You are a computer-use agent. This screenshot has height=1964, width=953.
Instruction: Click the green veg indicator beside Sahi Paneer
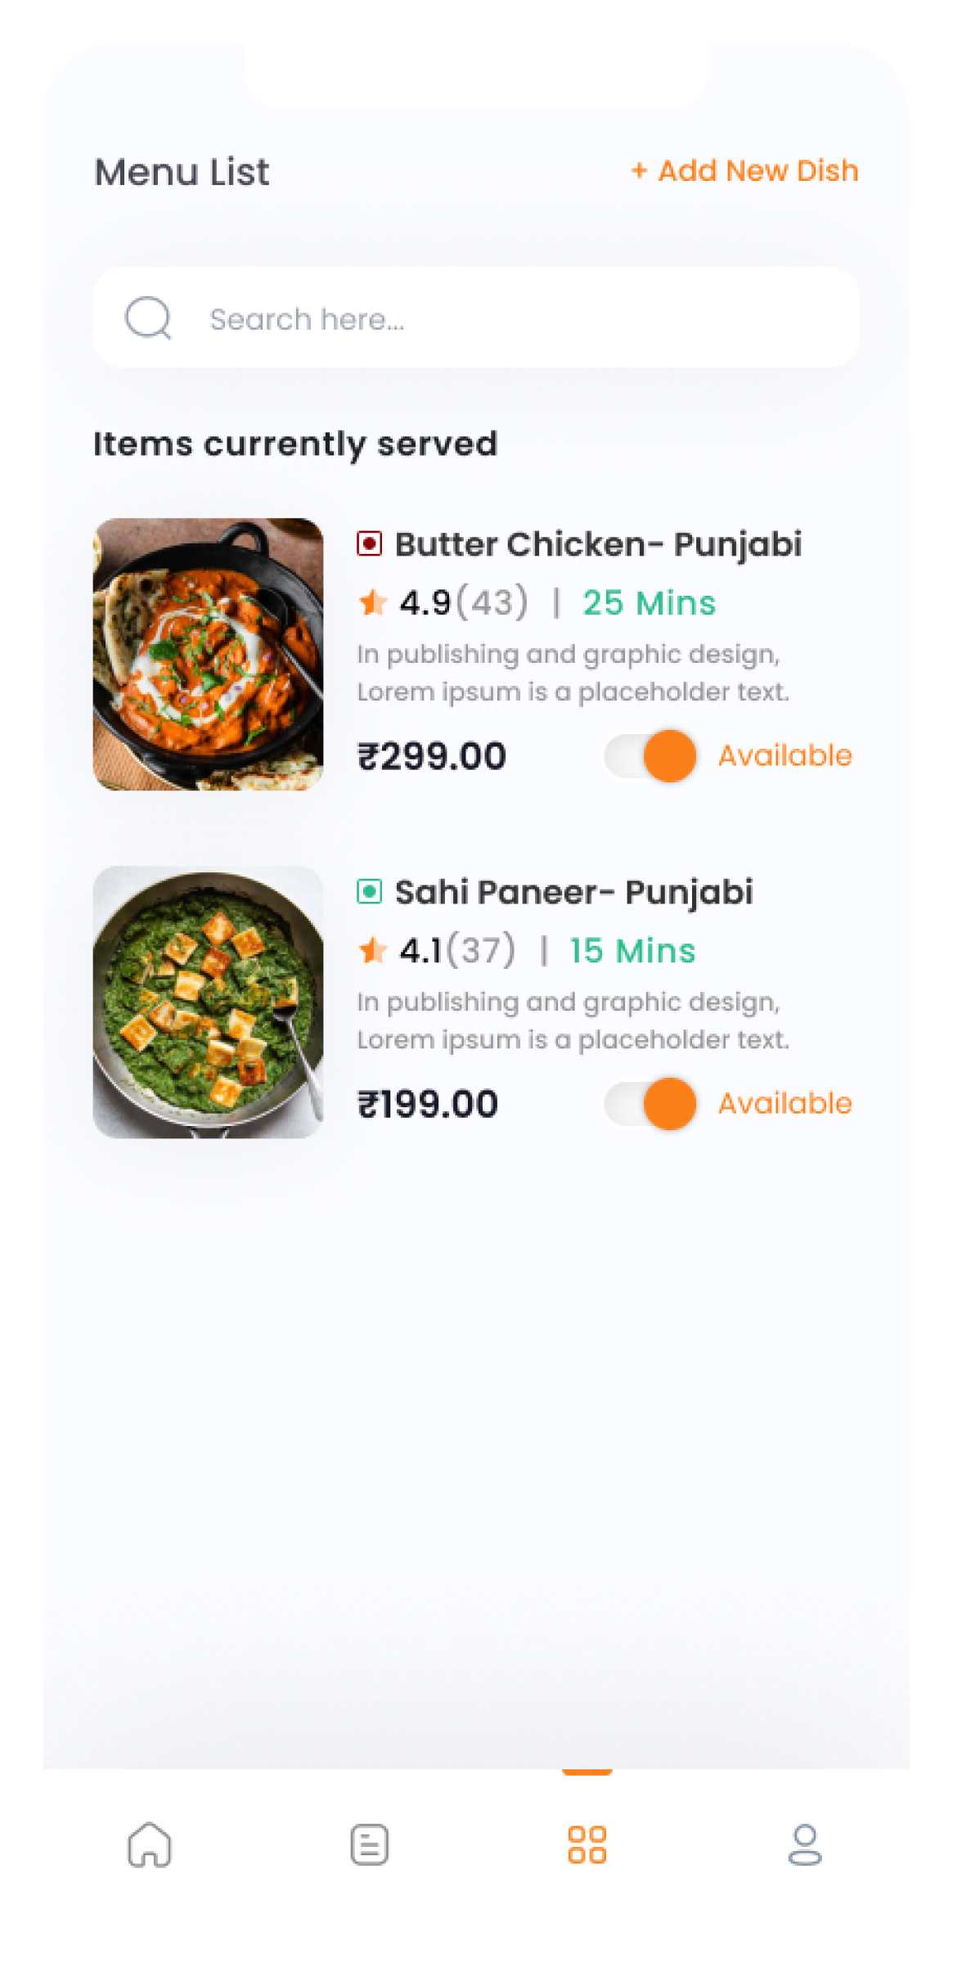click(370, 891)
